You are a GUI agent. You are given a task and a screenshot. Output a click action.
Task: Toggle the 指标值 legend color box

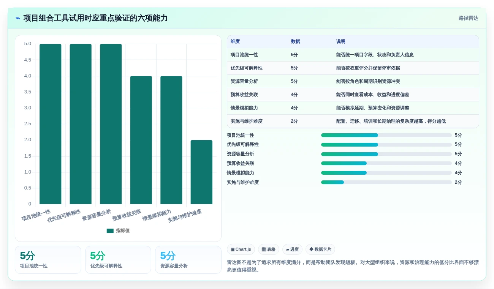(x=110, y=231)
